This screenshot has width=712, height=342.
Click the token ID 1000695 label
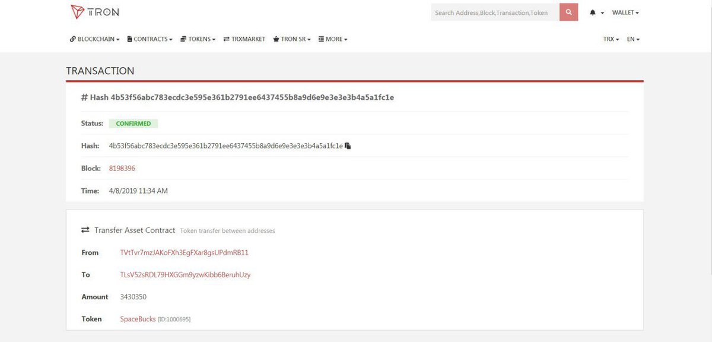tap(174, 320)
